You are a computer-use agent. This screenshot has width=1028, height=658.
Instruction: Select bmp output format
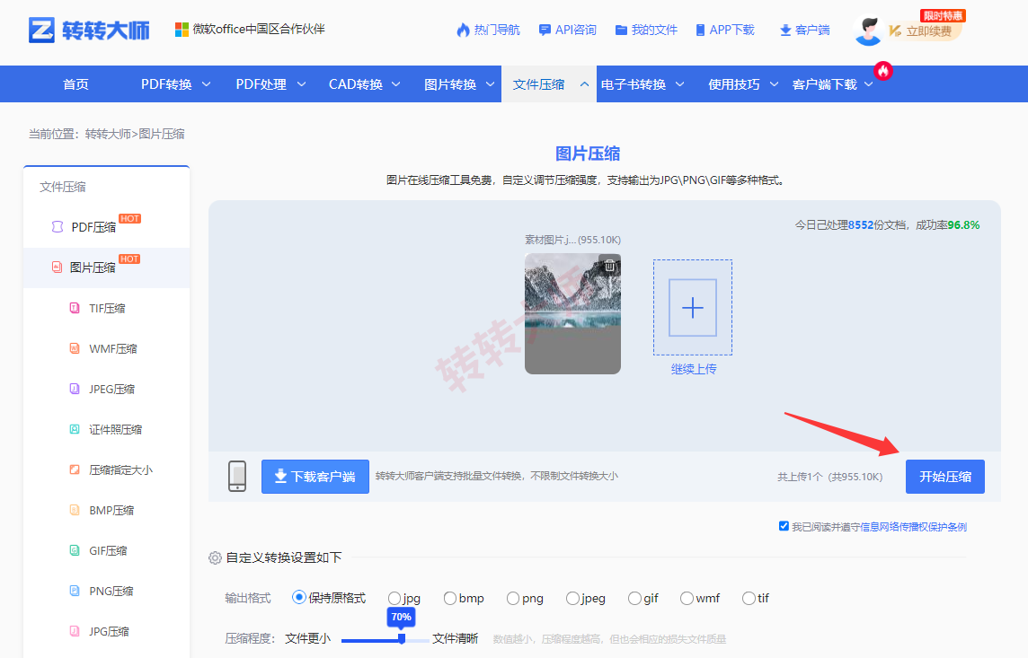point(449,598)
